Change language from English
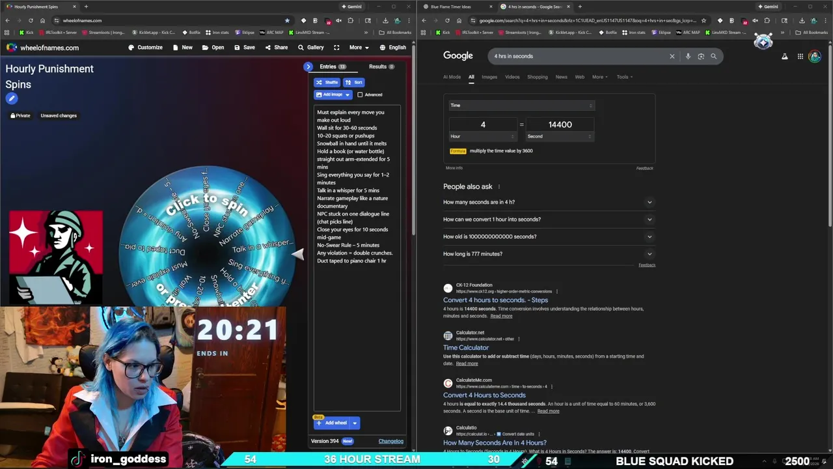 click(x=392, y=48)
